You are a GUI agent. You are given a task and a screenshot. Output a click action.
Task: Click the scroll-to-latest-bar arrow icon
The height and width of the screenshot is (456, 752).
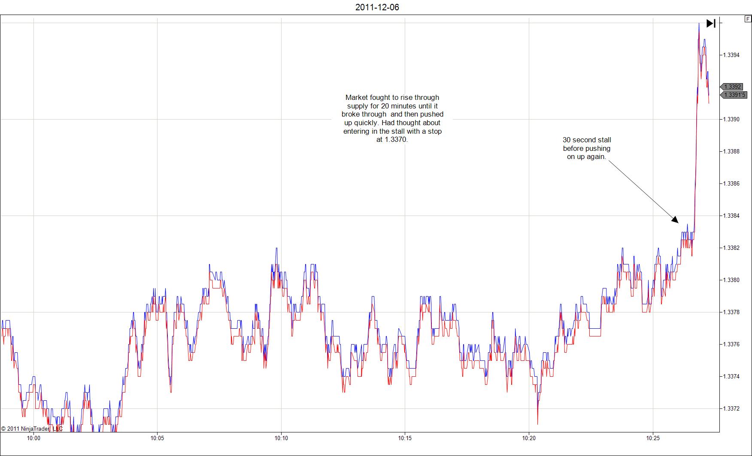(711, 23)
